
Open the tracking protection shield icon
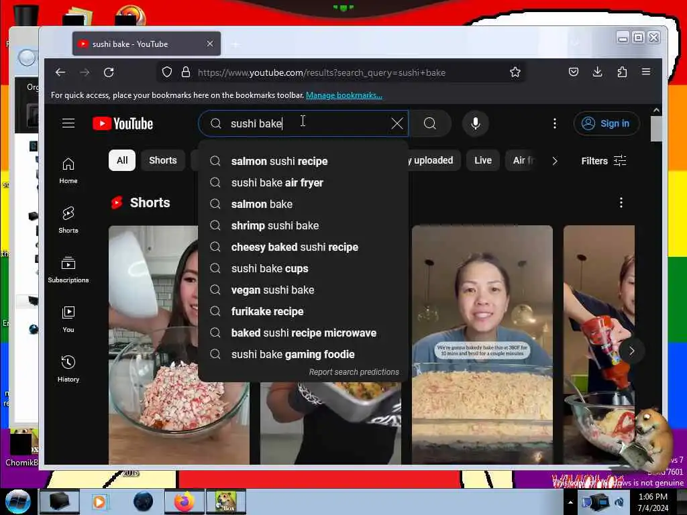tap(167, 72)
